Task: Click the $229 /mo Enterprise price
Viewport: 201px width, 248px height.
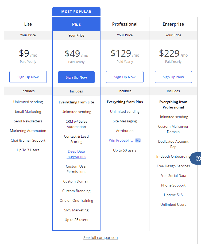Action: 173,53
